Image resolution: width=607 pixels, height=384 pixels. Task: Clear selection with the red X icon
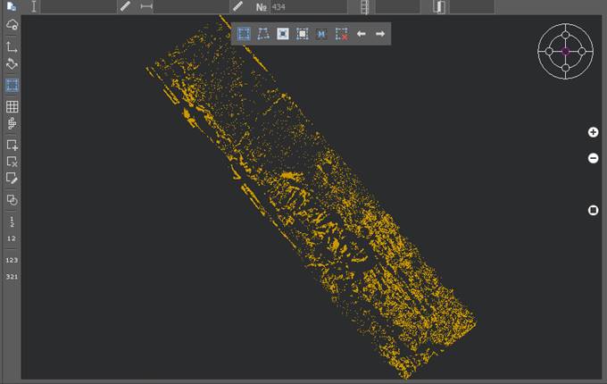[x=341, y=34]
